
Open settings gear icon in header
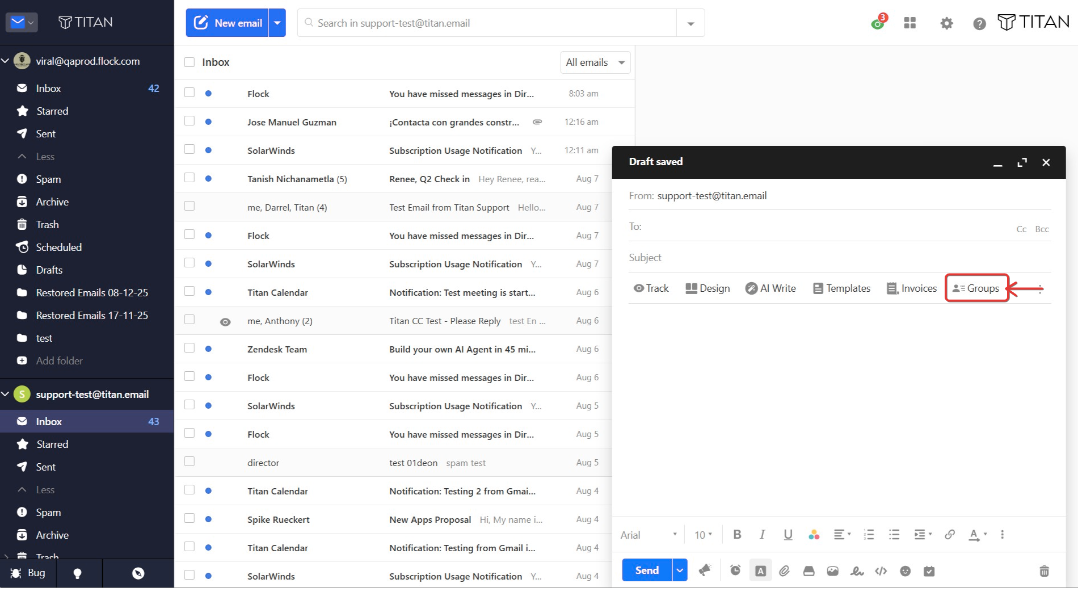[946, 23]
